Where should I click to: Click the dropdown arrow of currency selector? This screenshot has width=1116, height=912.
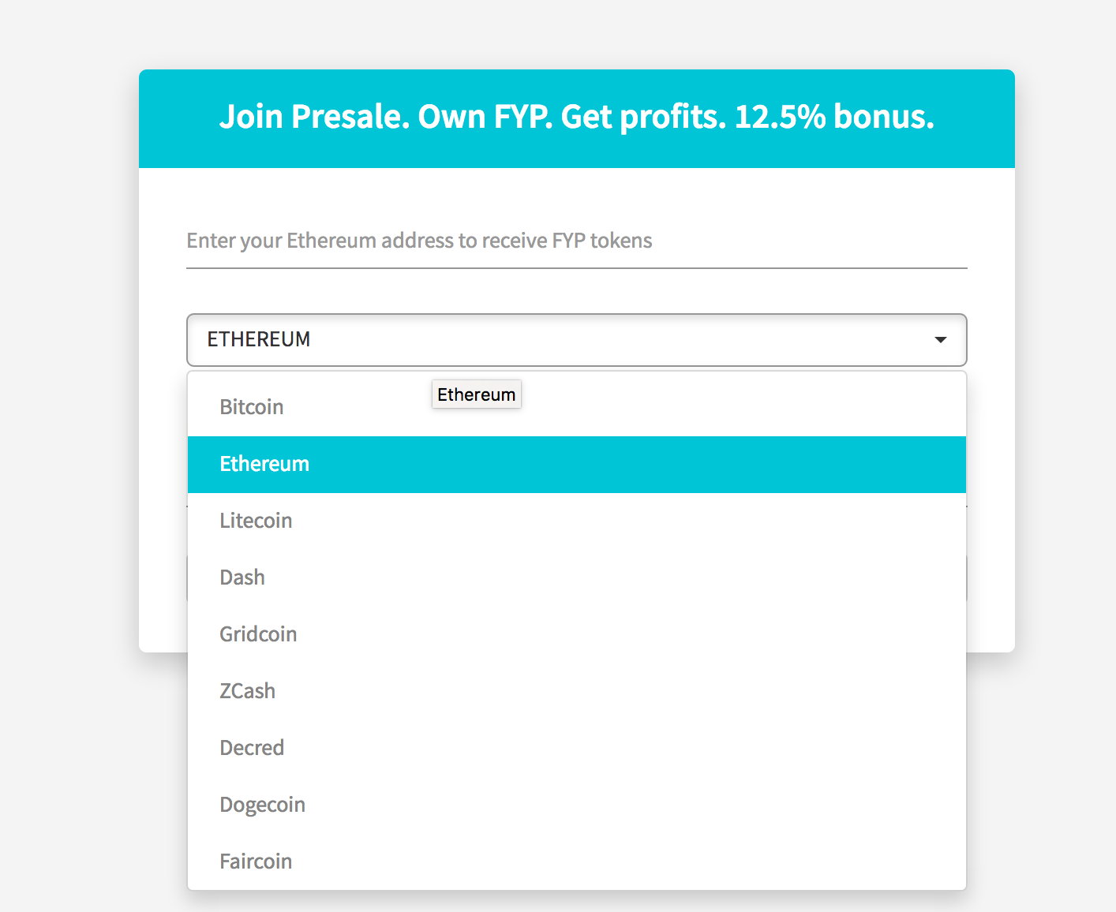click(x=940, y=340)
